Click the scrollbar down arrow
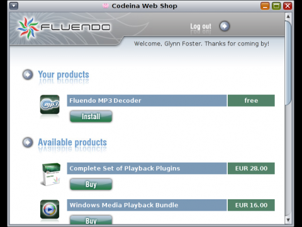Viewport: 302px width, 227px height. tap(288, 220)
